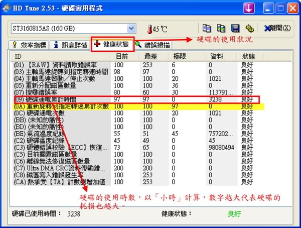301x228 pixels.
Task: Click the 狀態 column header
Action: 250,56
